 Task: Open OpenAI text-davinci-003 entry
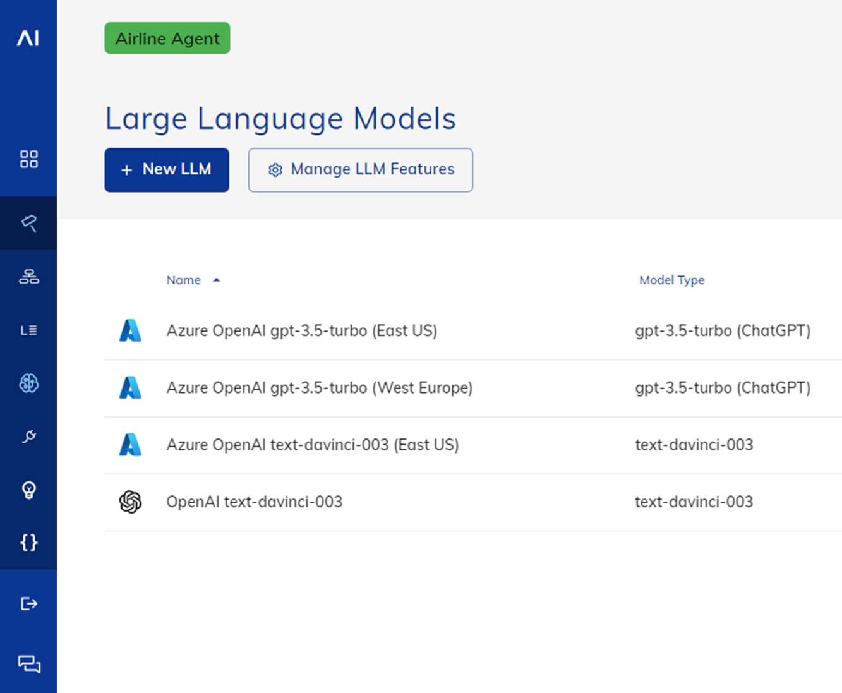(x=254, y=502)
